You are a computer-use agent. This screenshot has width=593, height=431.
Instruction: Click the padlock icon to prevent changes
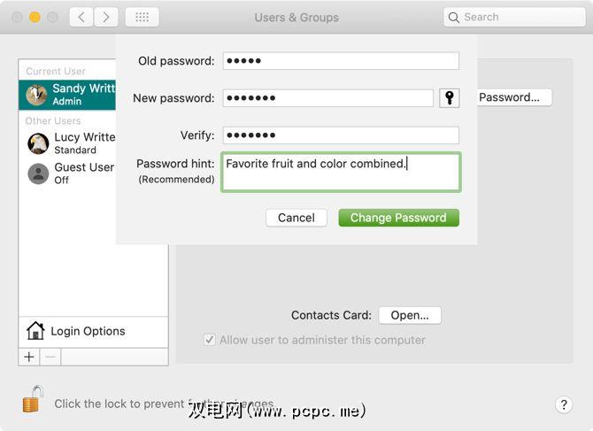pyautogui.click(x=33, y=399)
